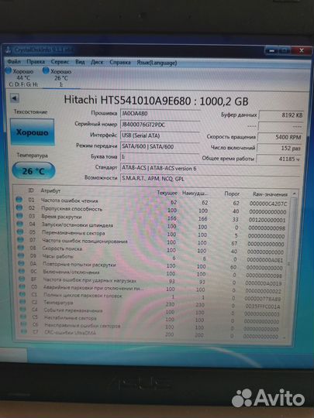Click the Raw-значения column header
The width and height of the screenshot is (314, 418).
[x=270, y=194]
